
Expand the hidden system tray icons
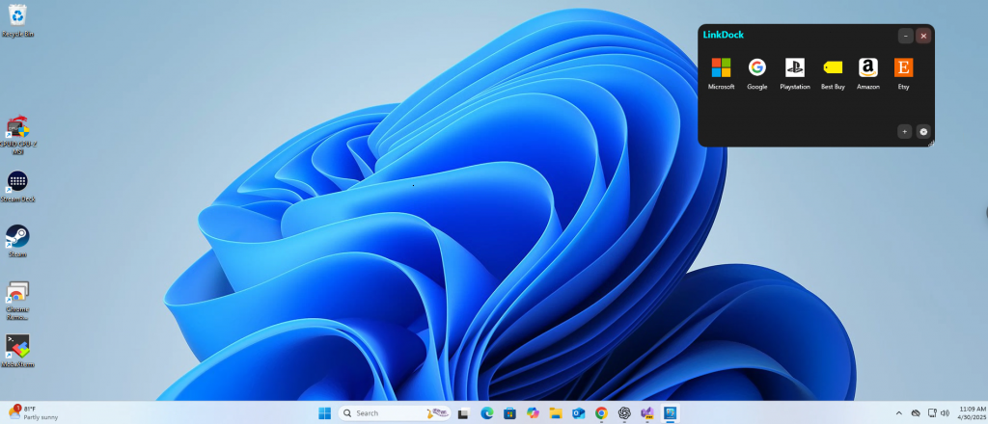click(x=899, y=413)
